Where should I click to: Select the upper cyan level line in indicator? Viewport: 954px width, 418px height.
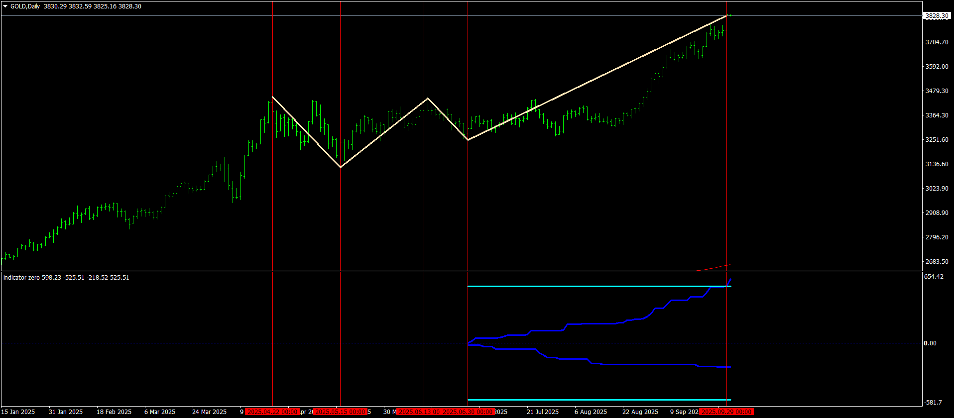[599, 287]
